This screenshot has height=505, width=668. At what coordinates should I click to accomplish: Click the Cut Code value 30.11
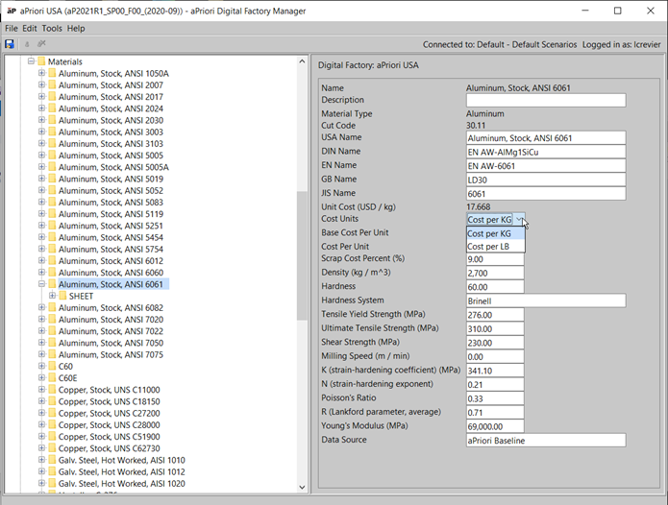[x=476, y=126]
